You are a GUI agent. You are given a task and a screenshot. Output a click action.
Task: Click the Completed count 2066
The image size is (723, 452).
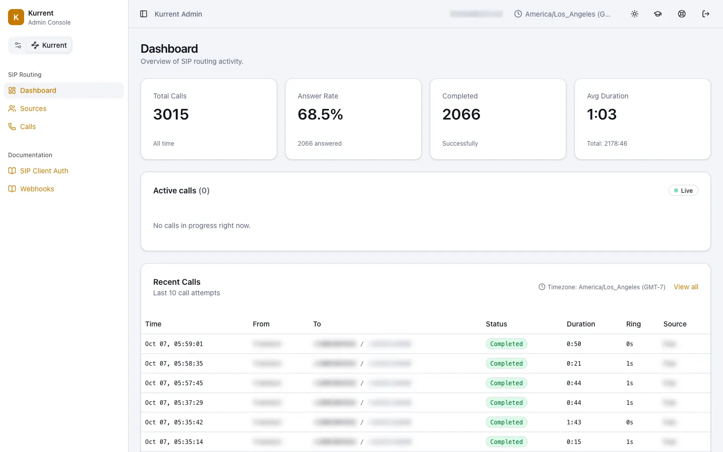click(461, 115)
